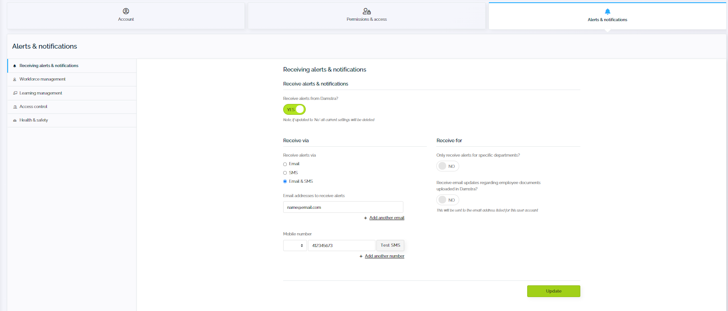Click the Test SMS button
Image resolution: width=728 pixels, height=311 pixels.
pos(390,245)
